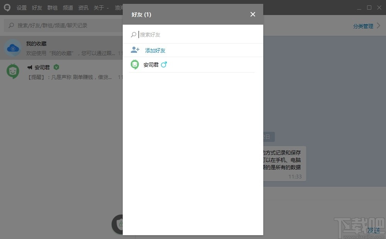Click the main 搜索/好友/群组 search field
The width and height of the screenshot is (386, 239).
[58, 25]
